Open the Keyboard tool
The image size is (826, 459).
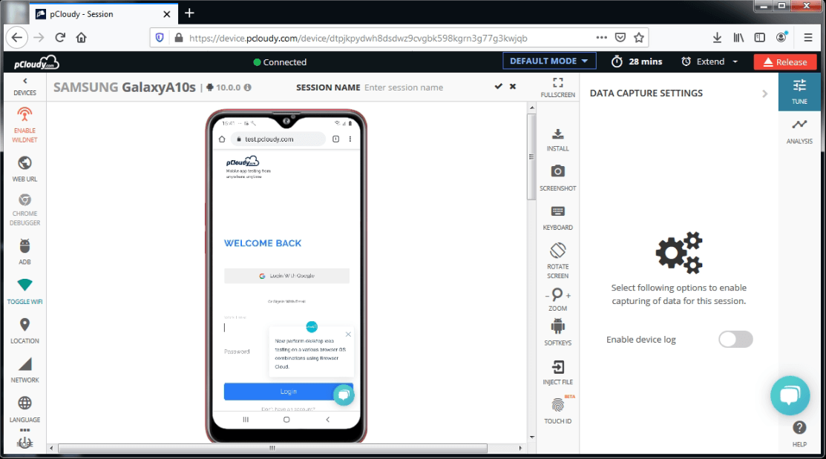tap(558, 218)
